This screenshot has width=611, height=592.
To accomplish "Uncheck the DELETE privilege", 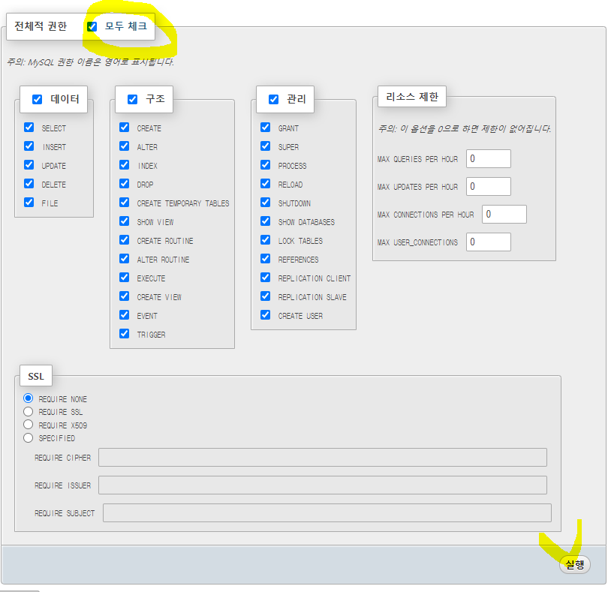I will [x=29, y=183].
